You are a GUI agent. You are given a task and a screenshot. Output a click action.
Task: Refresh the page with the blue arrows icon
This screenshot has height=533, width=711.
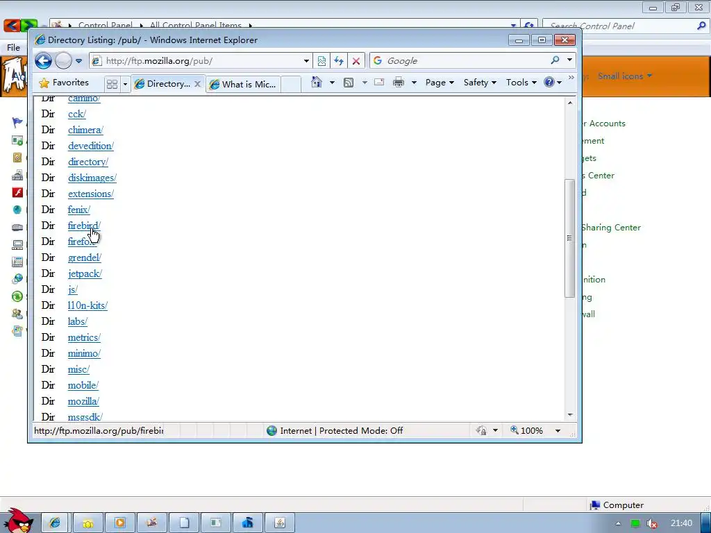339,61
